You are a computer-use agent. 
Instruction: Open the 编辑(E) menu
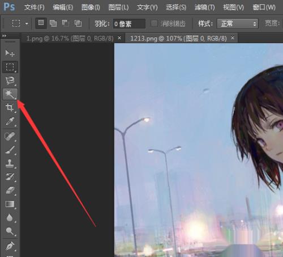coord(63,7)
